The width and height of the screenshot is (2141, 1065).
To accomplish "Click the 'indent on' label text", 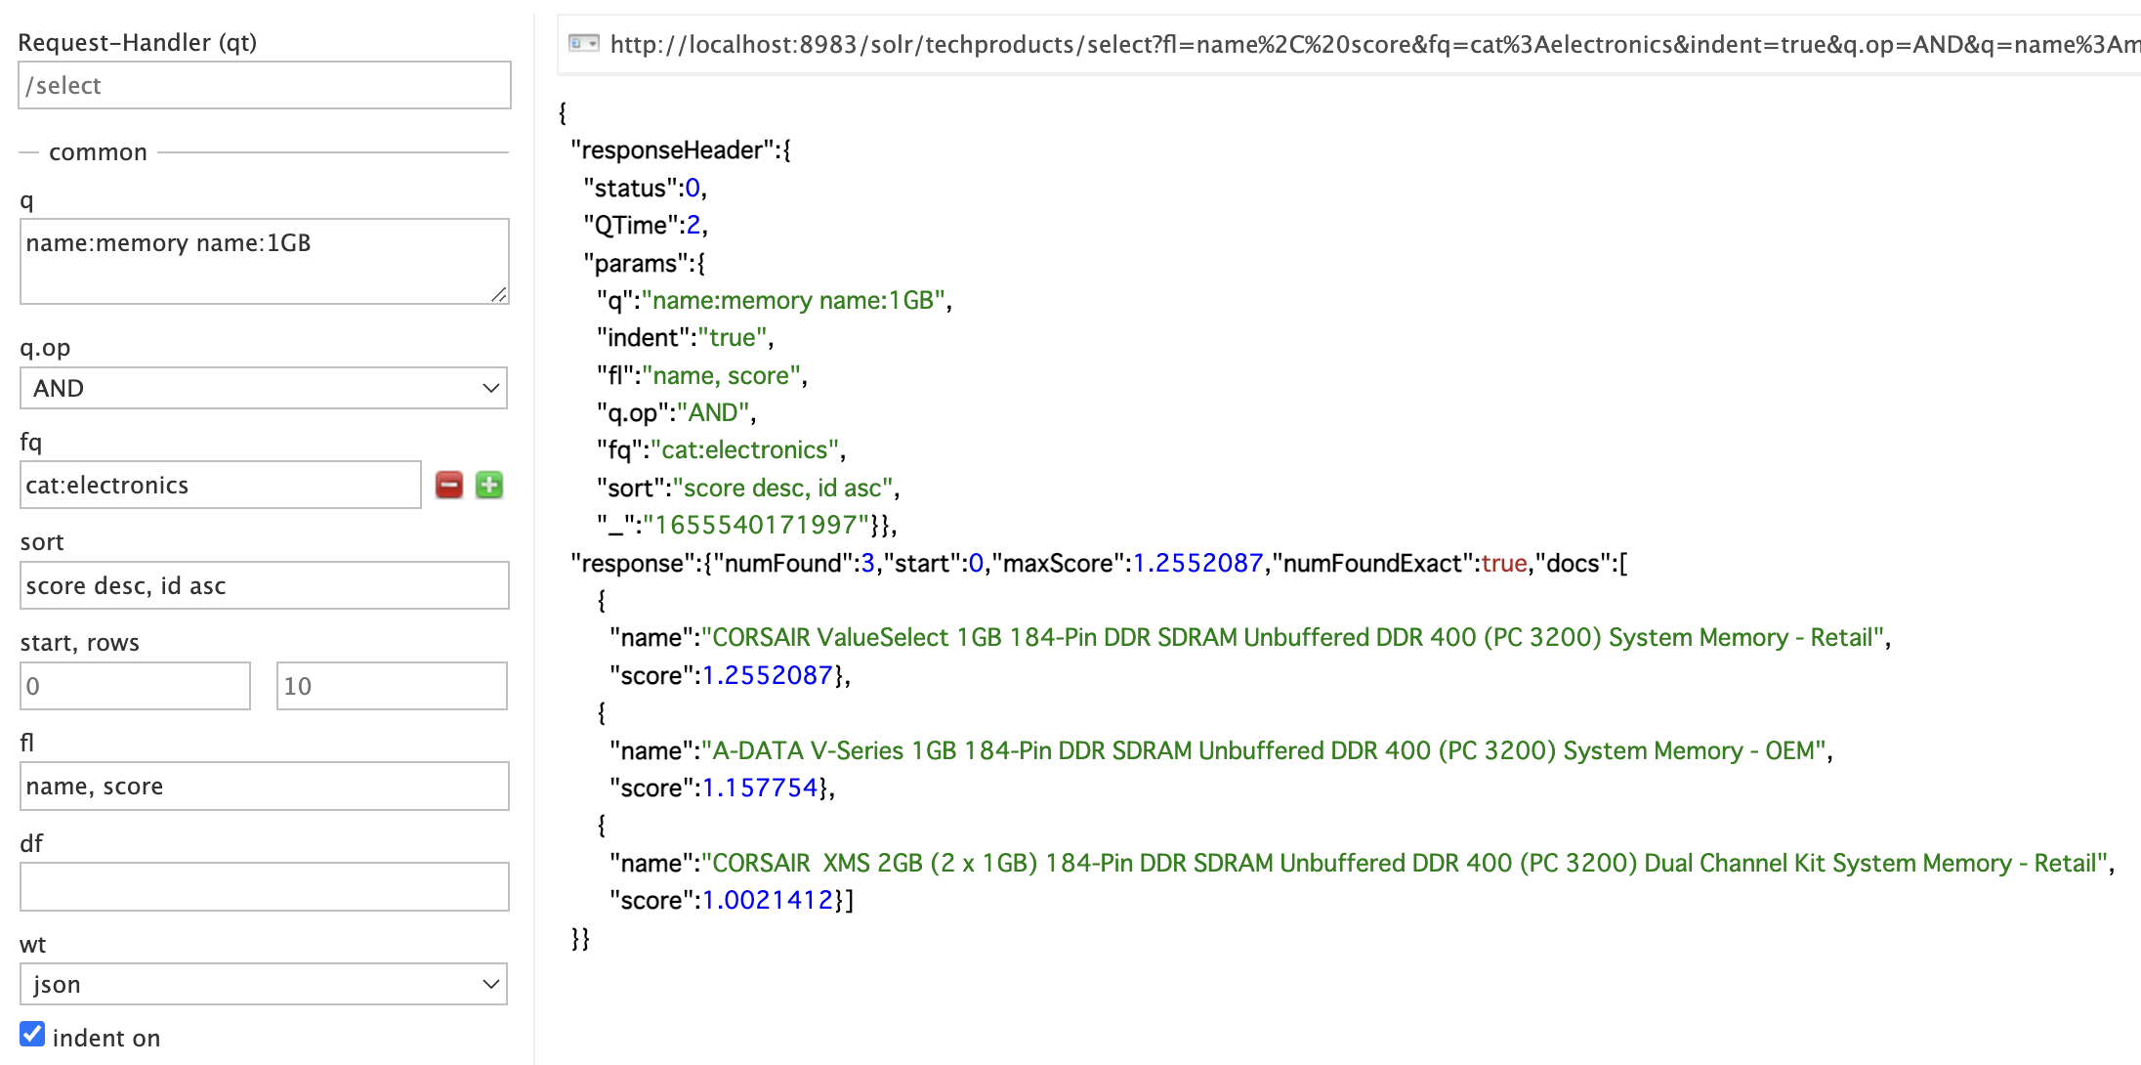I will coord(106,1038).
